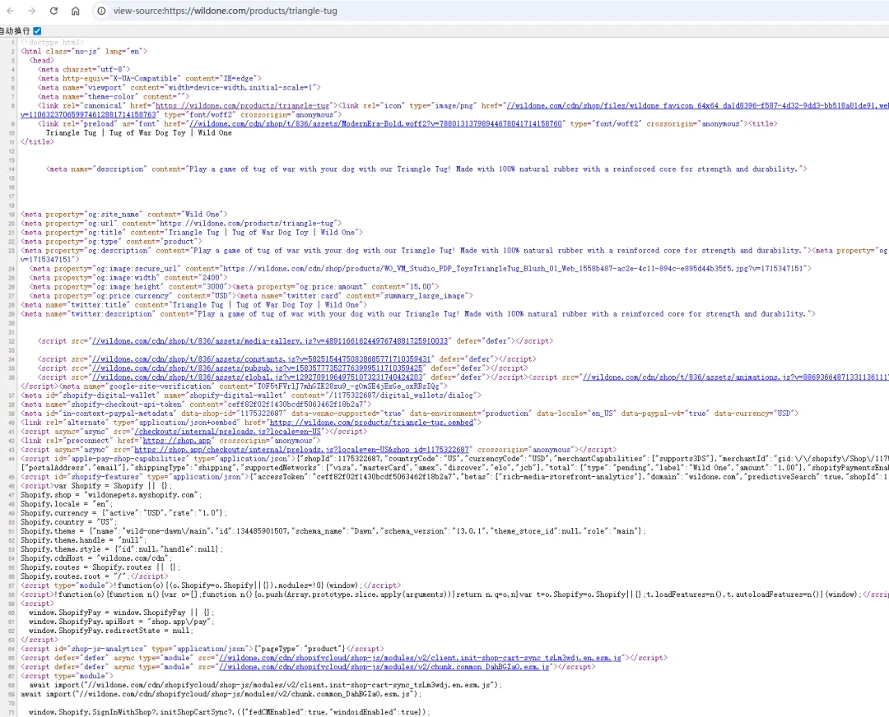889x717 pixels.
Task: Click the page title text inside the title tag
Action: point(139,132)
